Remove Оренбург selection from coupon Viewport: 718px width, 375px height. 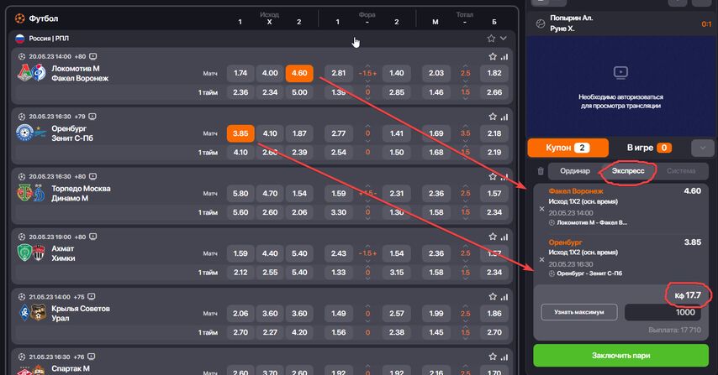coord(541,259)
